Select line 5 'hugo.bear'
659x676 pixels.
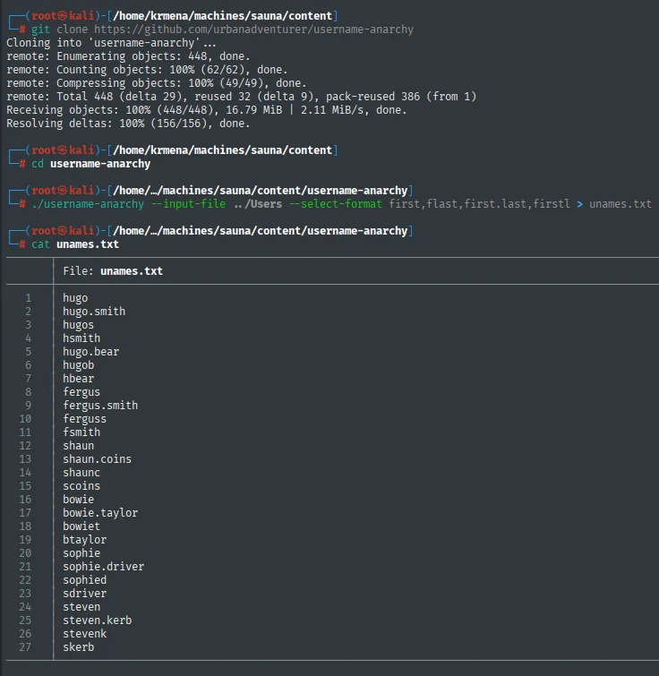pyautogui.click(x=91, y=351)
